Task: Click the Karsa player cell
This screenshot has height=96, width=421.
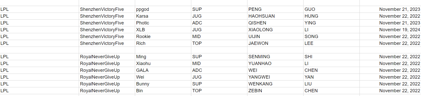Action: tap(163, 16)
